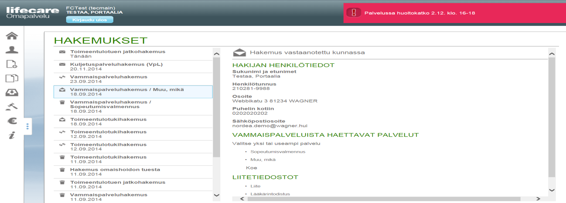
Task: Select Toimeentulotukihakemus dated 11.09.2014
Action: (133, 159)
